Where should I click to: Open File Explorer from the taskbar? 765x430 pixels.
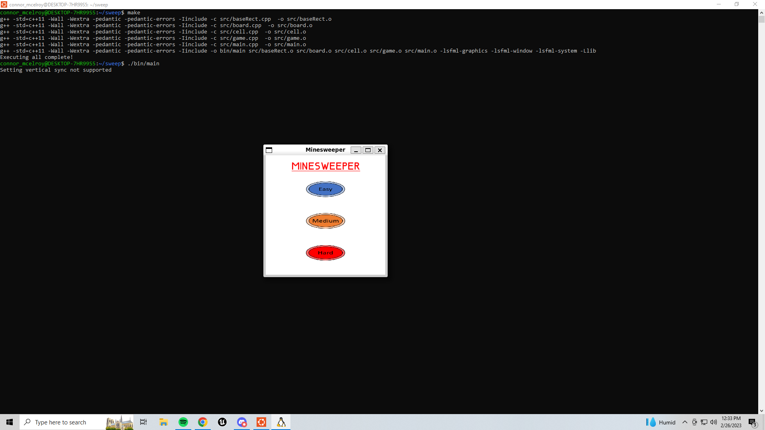163,422
